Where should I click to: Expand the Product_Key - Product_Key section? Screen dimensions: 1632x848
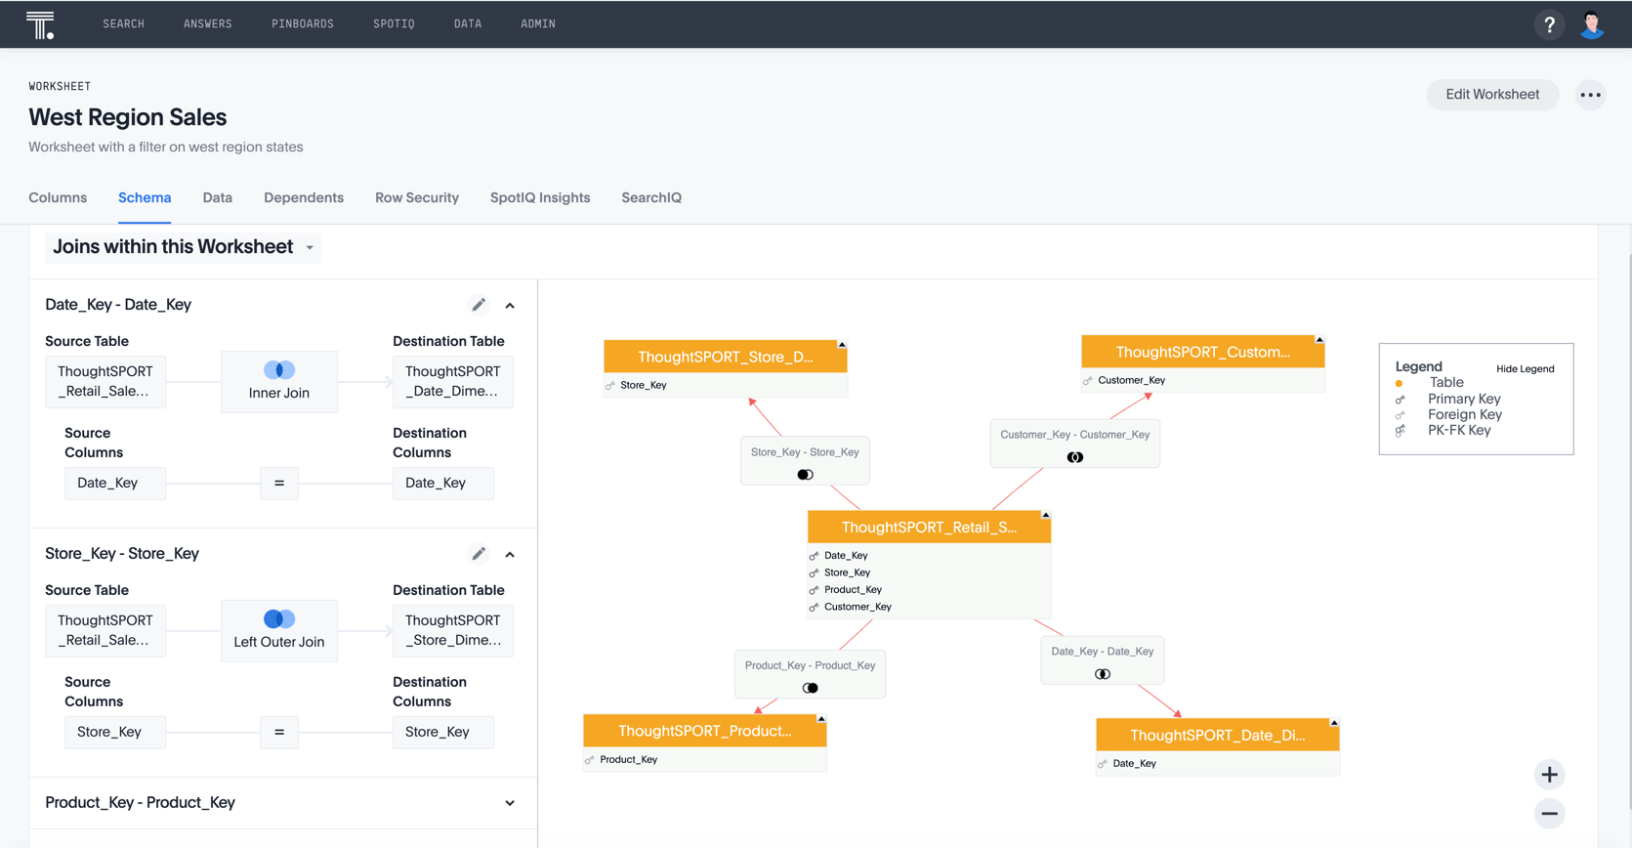[510, 803]
